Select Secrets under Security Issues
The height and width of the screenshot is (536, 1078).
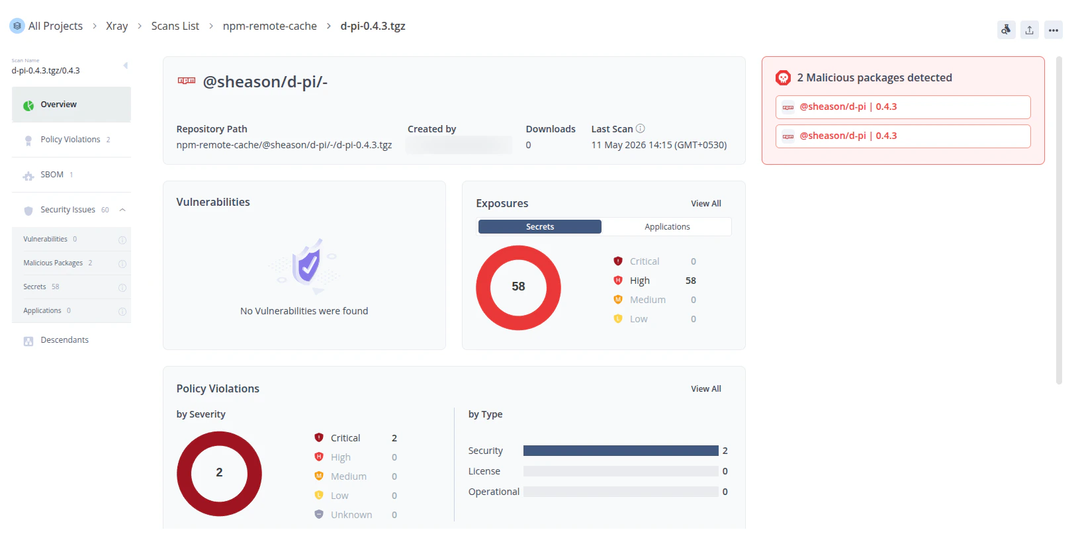(x=71, y=287)
